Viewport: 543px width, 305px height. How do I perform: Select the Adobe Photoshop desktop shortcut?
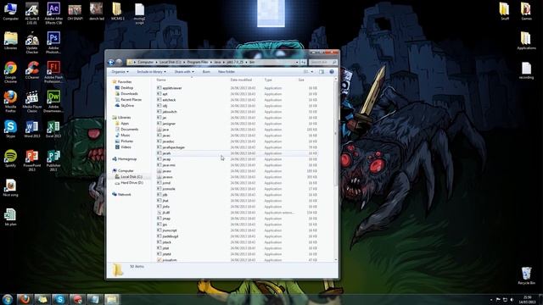click(53, 42)
